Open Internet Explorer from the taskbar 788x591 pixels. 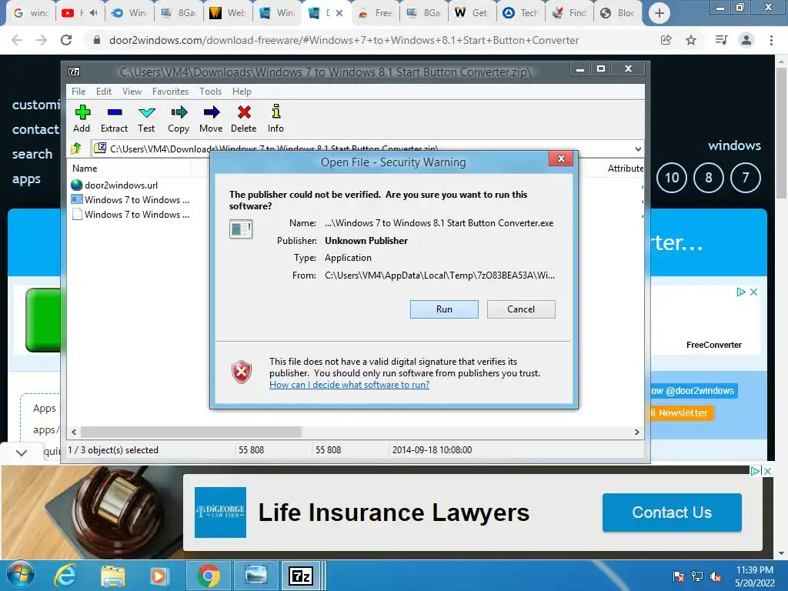point(66,575)
